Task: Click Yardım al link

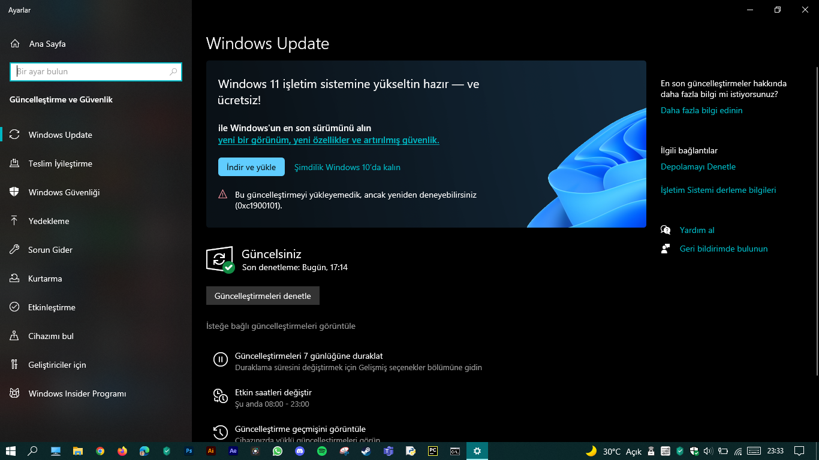Action: click(x=697, y=230)
